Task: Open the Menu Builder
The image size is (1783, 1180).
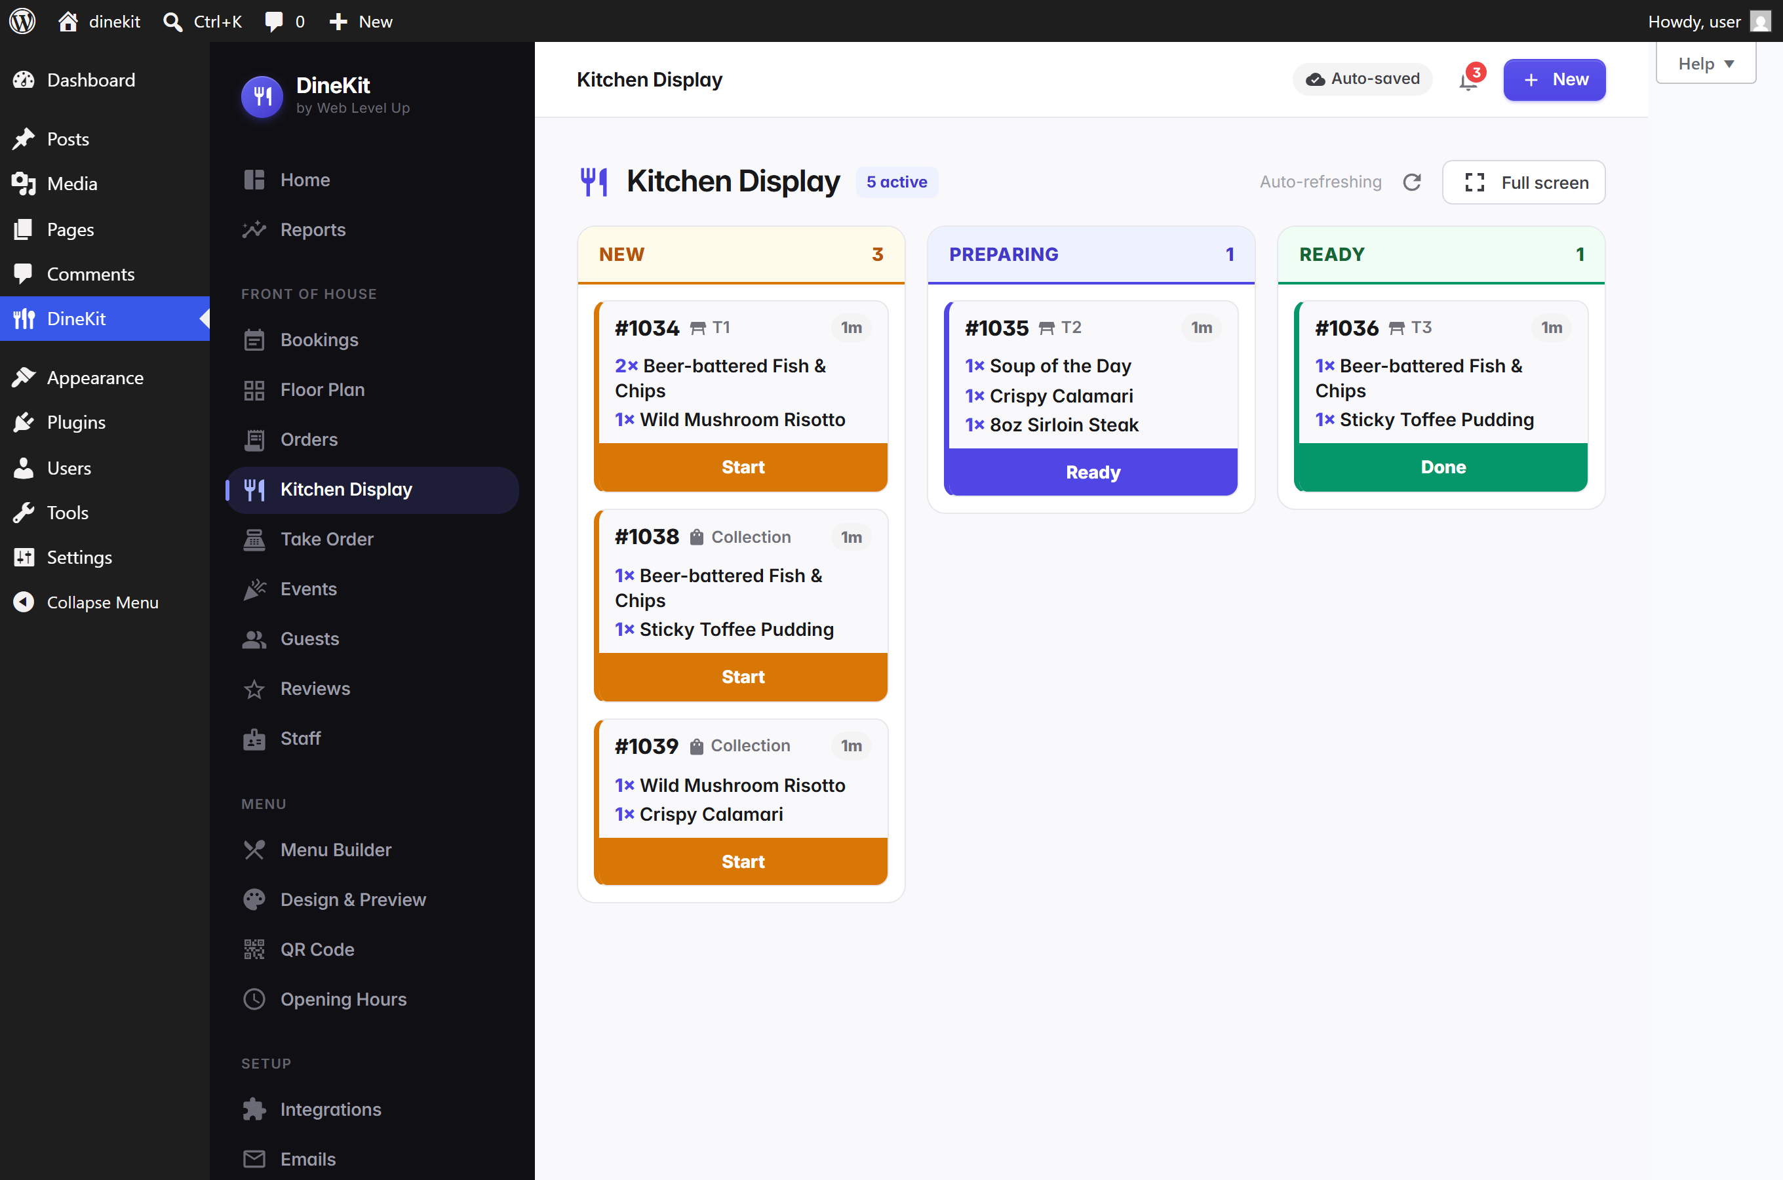Action: [372, 850]
